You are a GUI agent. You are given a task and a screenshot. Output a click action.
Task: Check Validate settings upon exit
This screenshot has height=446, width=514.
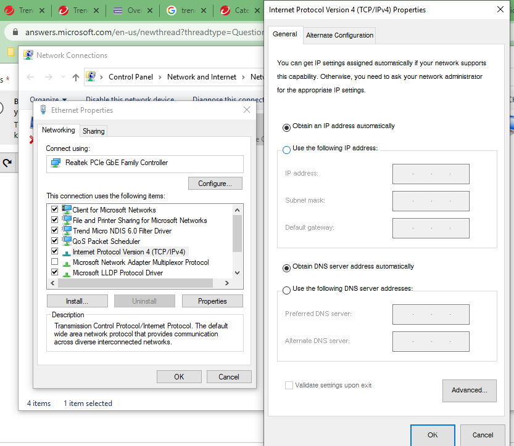tap(289, 385)
